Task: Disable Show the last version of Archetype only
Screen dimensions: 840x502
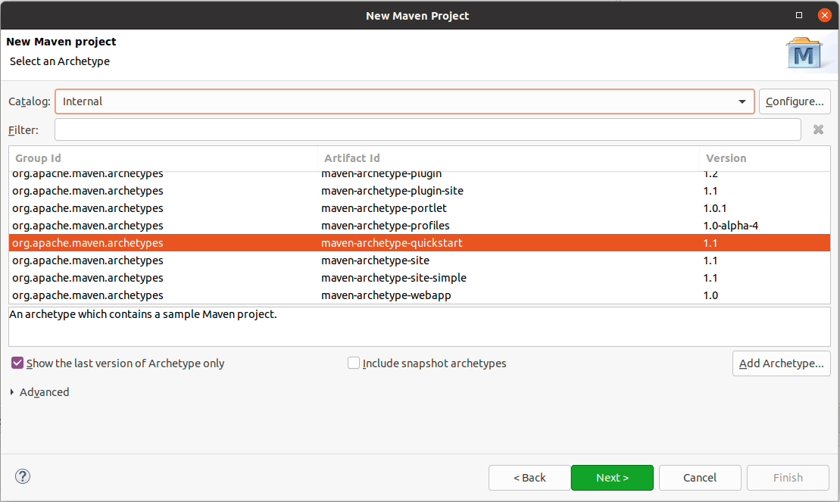Action: (x=17, y=363)
